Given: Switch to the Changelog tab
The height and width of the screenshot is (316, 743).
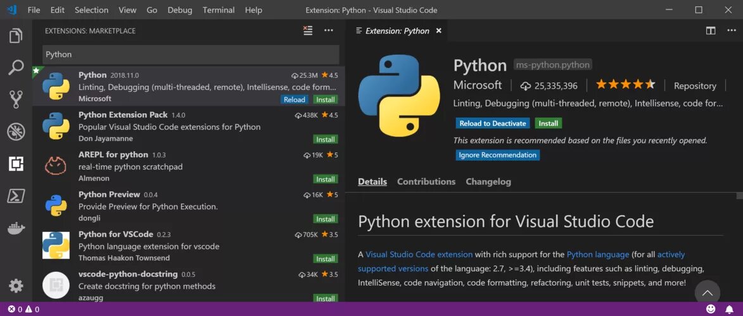Looking at the screenshot, I should (488, 181).
